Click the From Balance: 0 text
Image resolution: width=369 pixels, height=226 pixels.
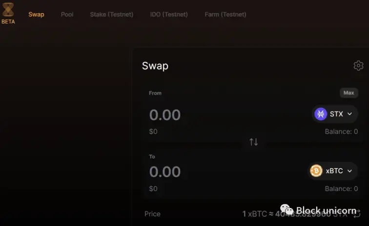click(341, 132)
